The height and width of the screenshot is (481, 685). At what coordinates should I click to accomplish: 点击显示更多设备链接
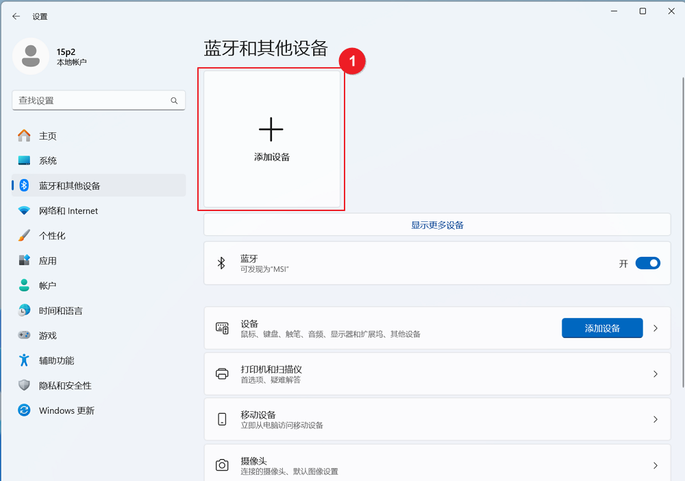click(x=436, y=224)
